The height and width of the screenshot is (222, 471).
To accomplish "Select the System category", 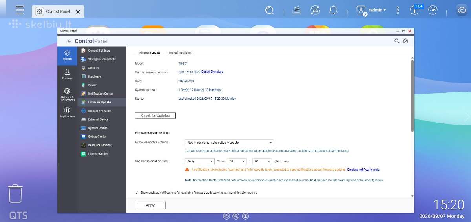I will point(67,55).
